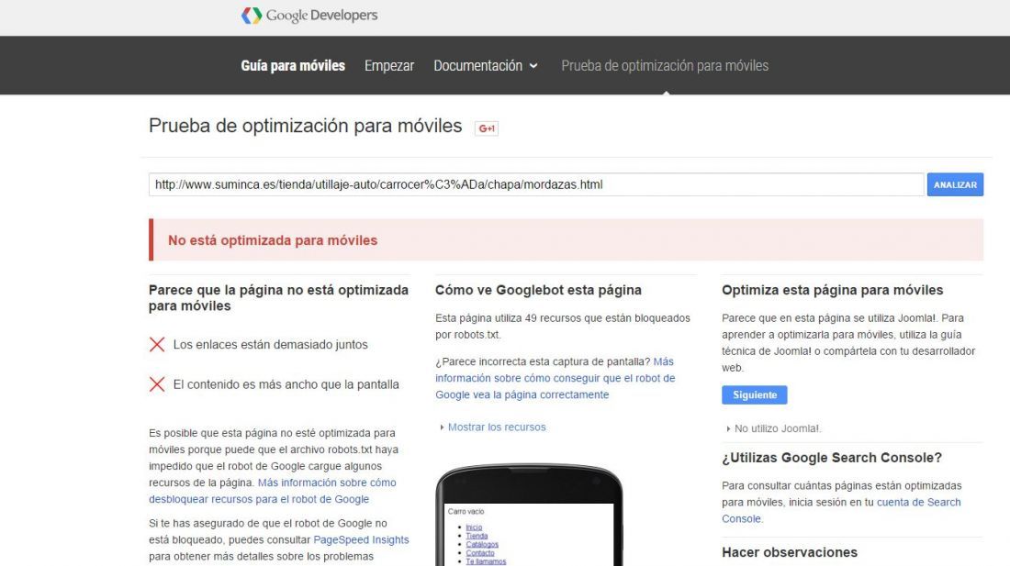Click 'Los enlaces están demasiado juntos' text
Image resolution: width=1010 pixels, height=566 pixels.
coord(271,345)
